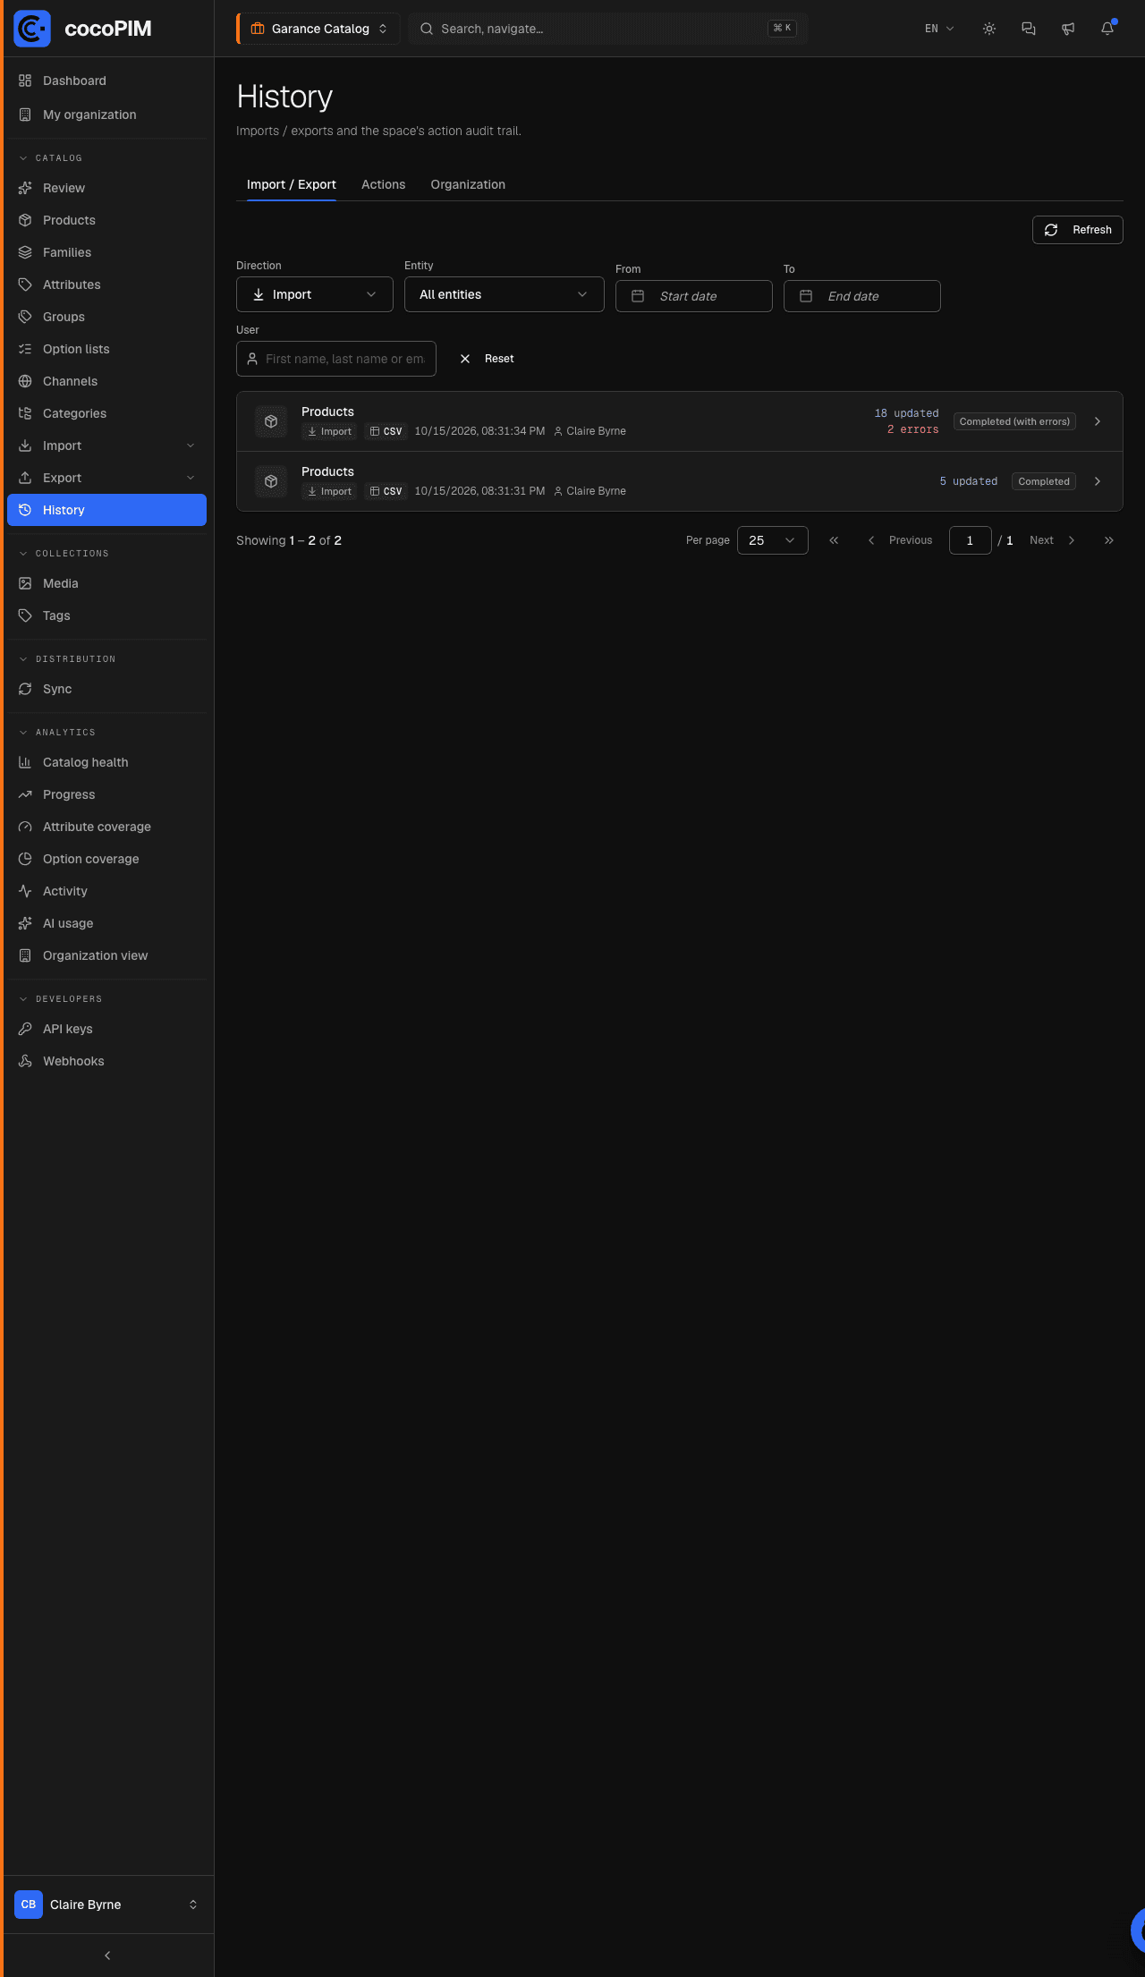Reset the history filters

click(488, 359)
